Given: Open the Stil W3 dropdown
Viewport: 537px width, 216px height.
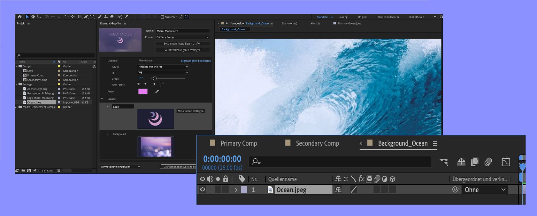Looking at the screenshot, I should pyautogui.click(x=163, y=72).
